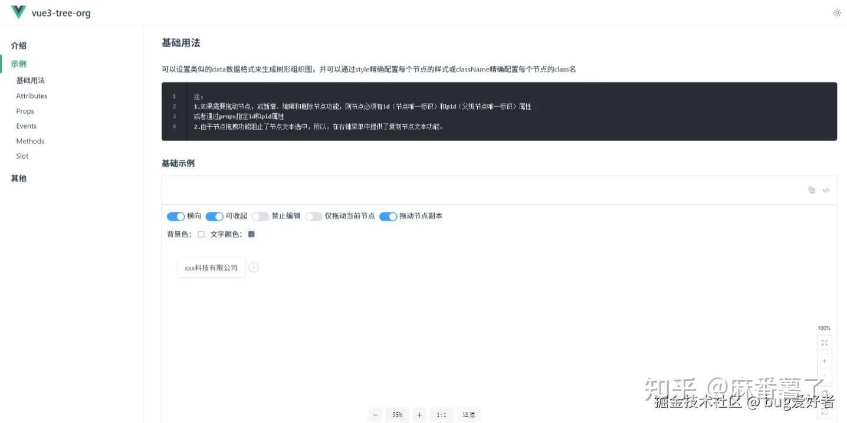Open the source code view with </> icon
Image resolution: width=847 pixels, height=423 pixels.
tap(826, 190)
